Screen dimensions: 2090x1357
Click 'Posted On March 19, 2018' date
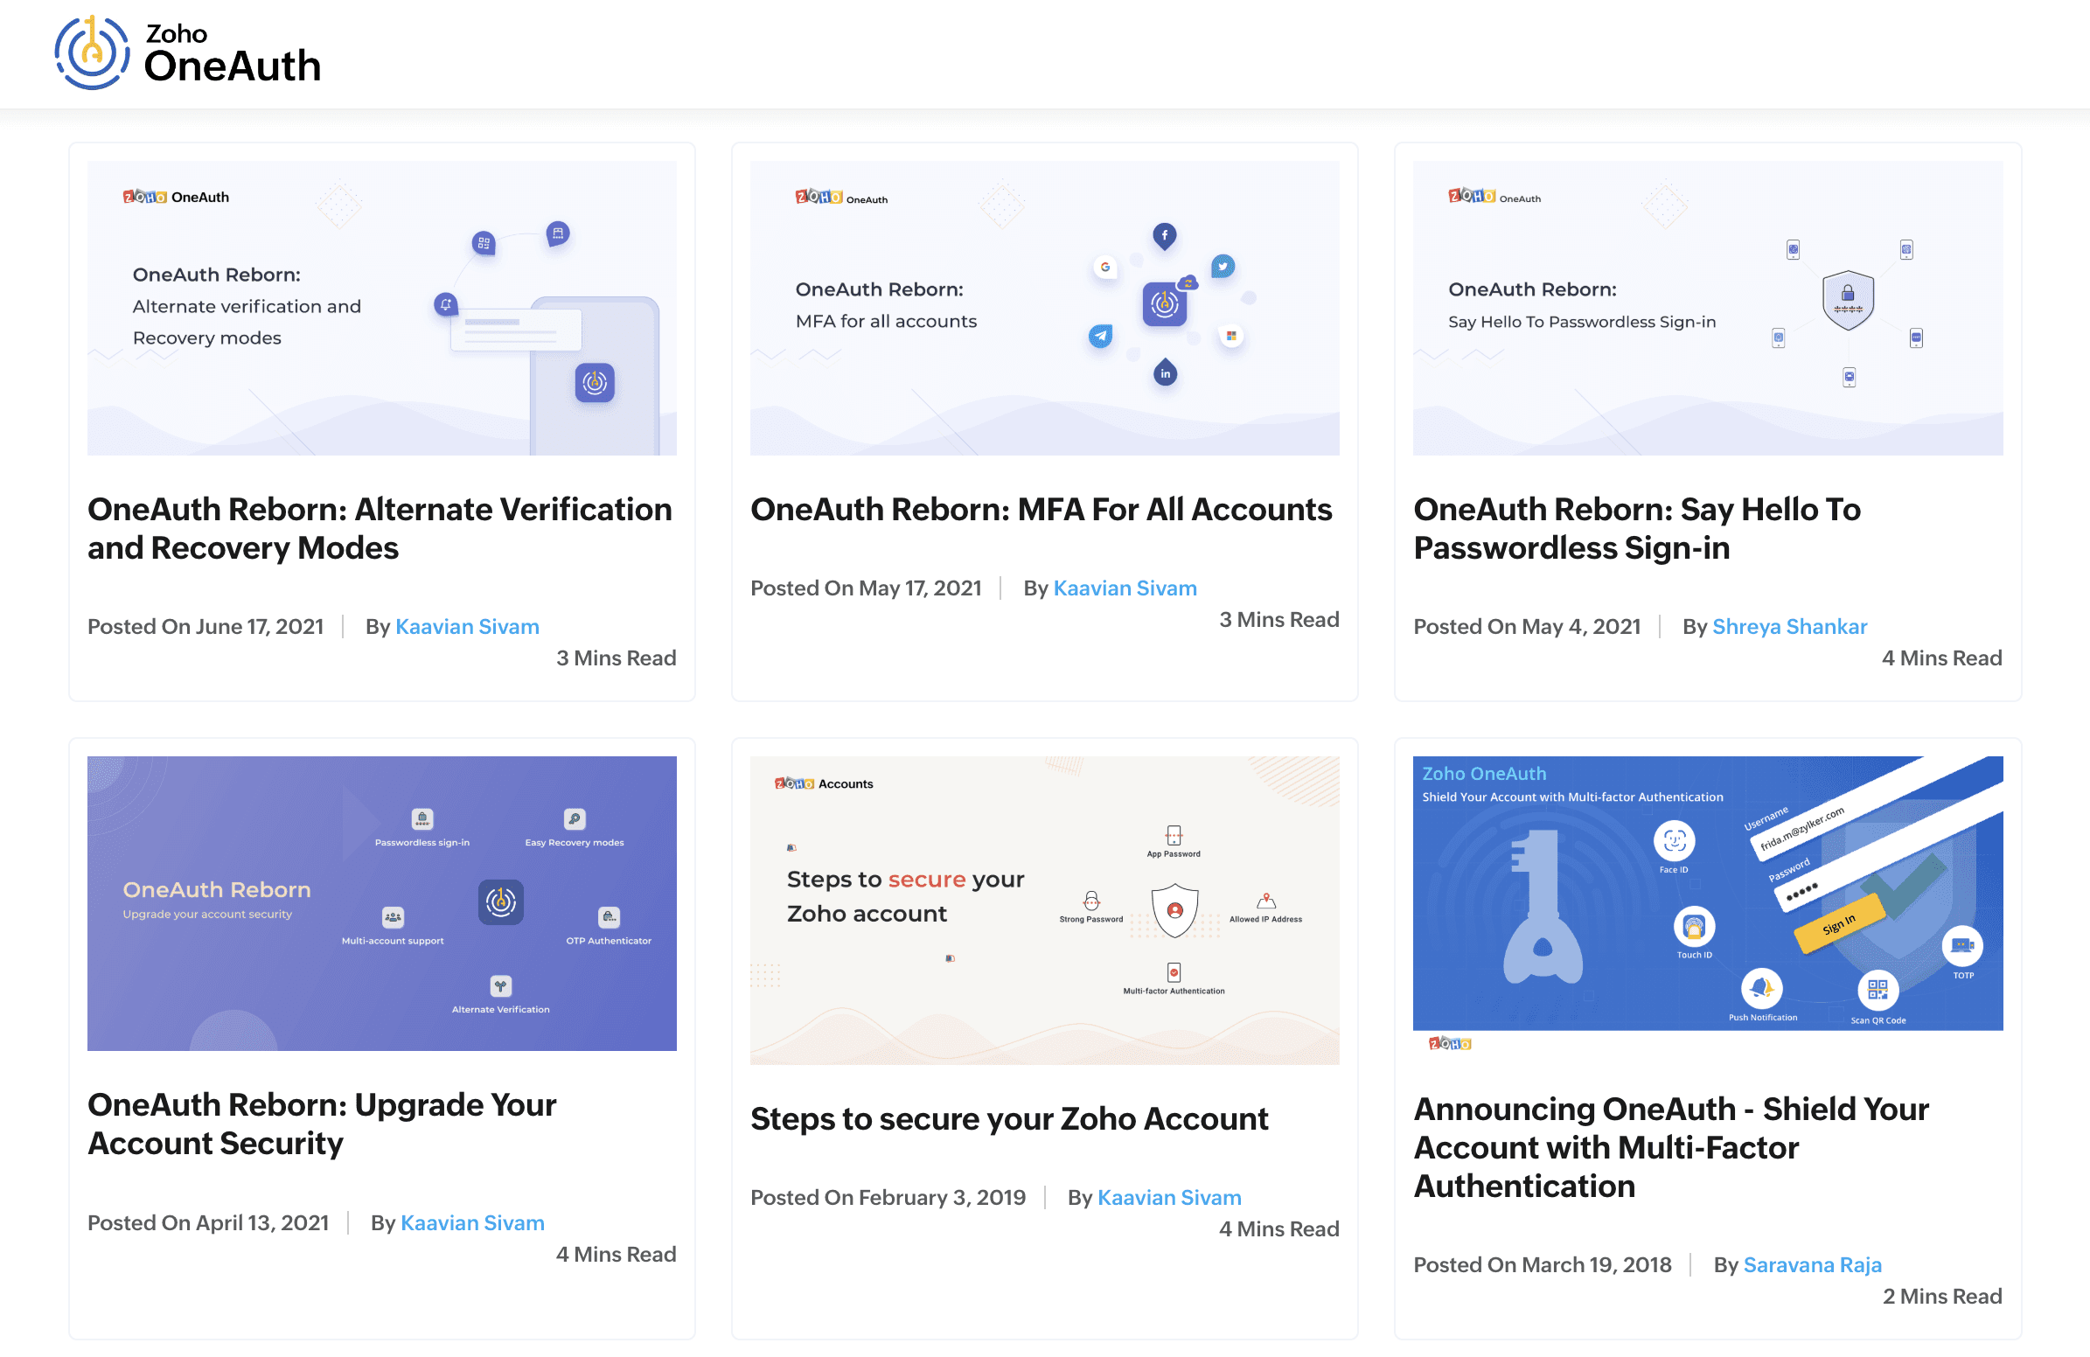[1542, 1265]
